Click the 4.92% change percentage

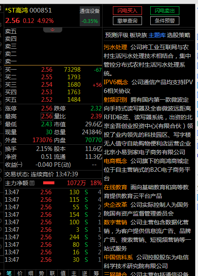pyautogui.click(x=45, y=21)
